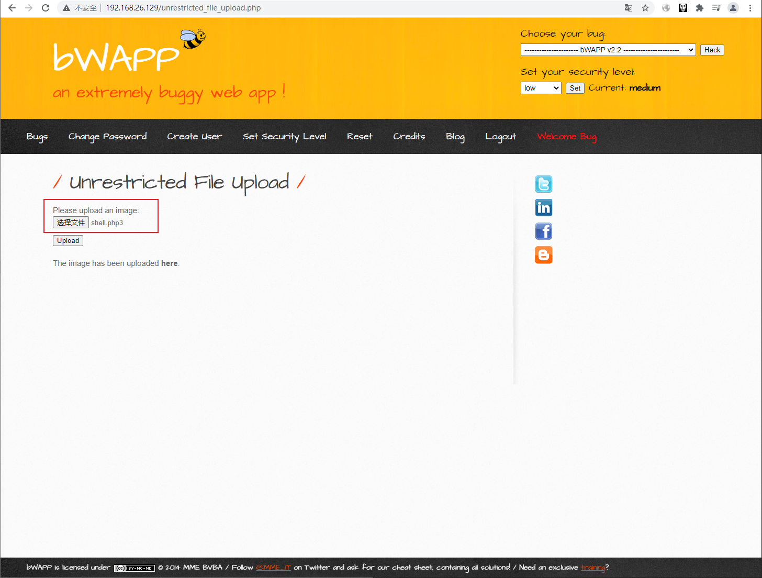Click the Current medium security level text
Screen dimensions: 762x578
coord(624,88)
